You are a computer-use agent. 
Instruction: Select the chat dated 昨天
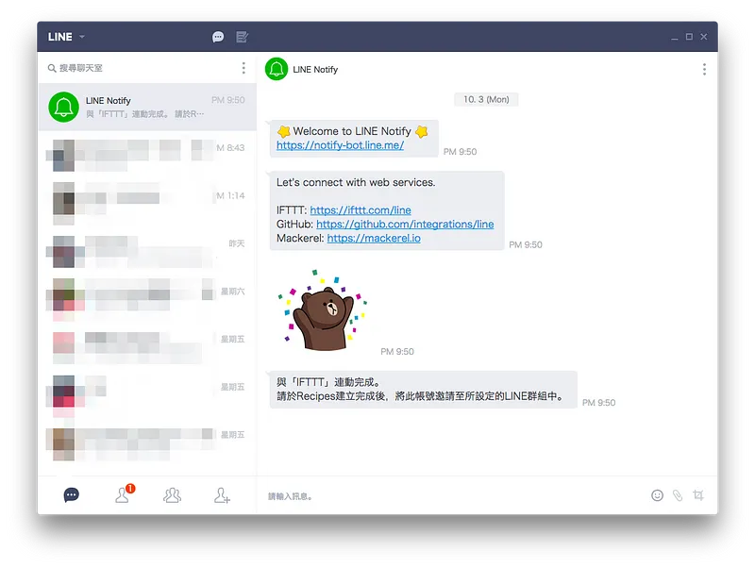click(147, 250)
